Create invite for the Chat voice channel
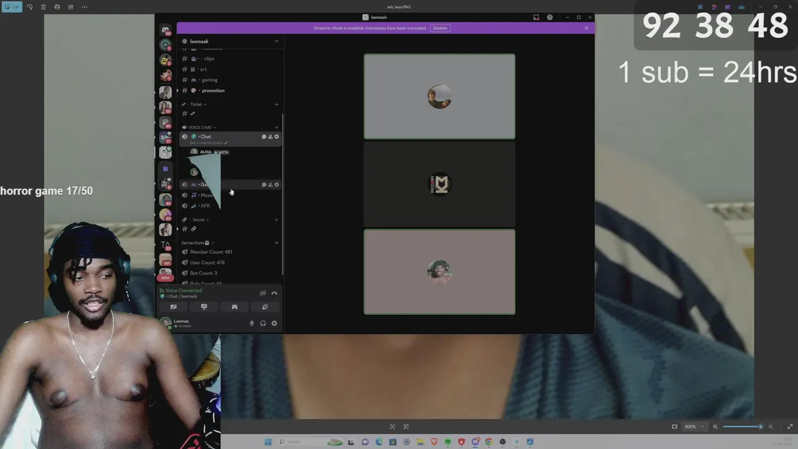 (x=270, y=137)
